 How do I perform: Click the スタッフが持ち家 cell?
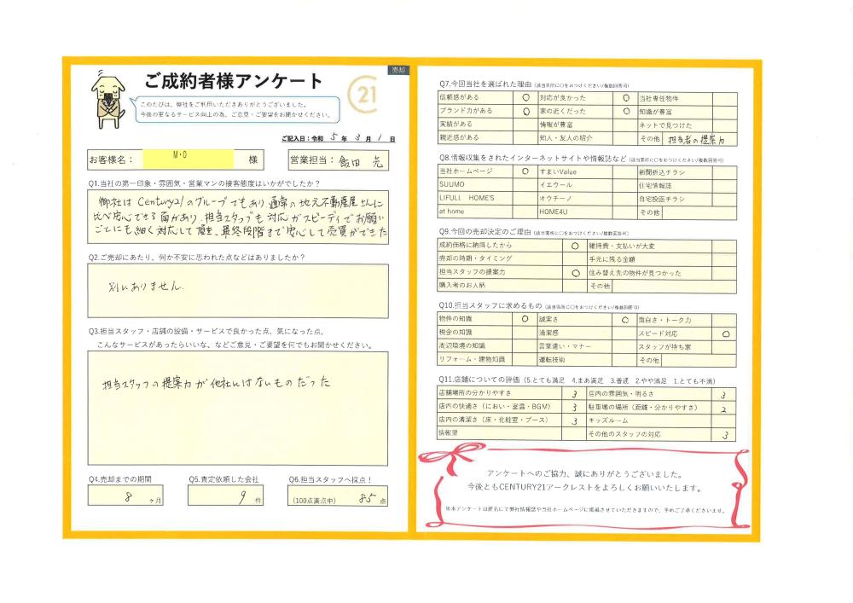point(675,347)
